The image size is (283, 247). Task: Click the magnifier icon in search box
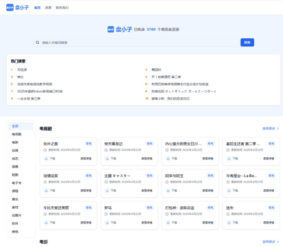[38, 43]
